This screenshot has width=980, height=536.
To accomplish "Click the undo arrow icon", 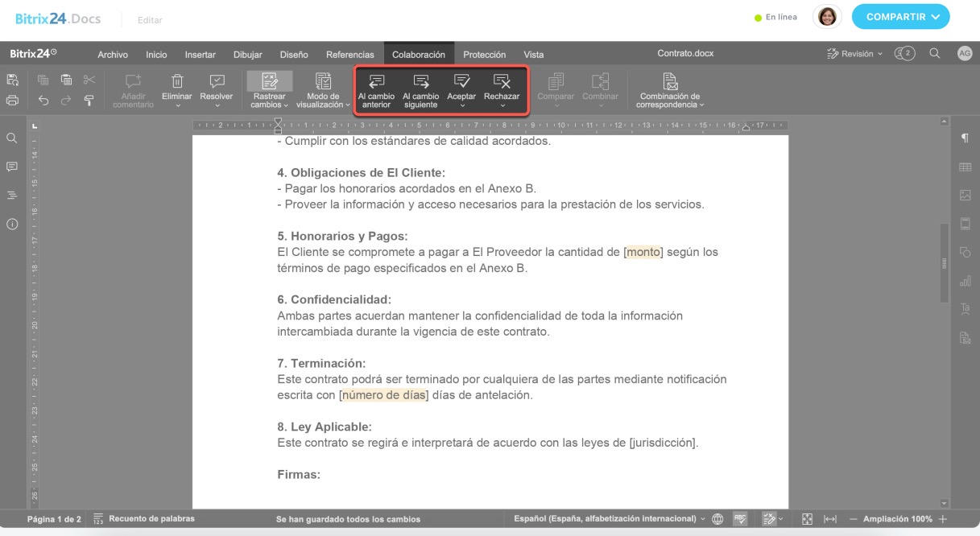I will coord(43,101).
